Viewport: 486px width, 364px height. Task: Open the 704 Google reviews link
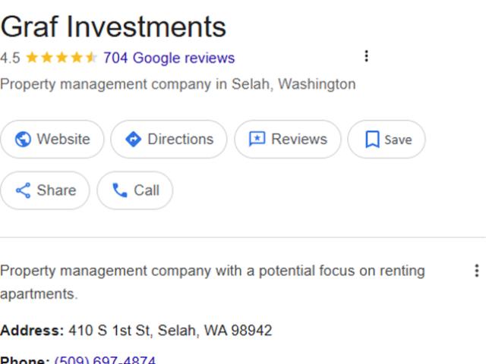click(x=169, y=58)
